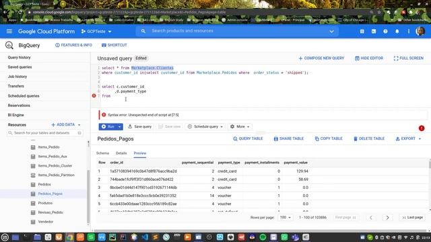Click Compose New Query
The height and width of the screenshot is (242, 431).
[321, 58]
